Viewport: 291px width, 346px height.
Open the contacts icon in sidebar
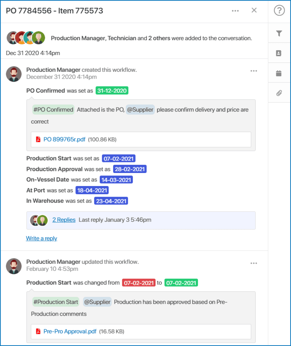(279, 53)
